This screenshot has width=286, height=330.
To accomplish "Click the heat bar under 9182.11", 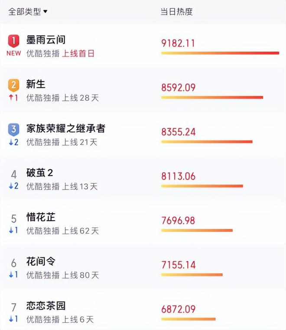I will (220, 53).
